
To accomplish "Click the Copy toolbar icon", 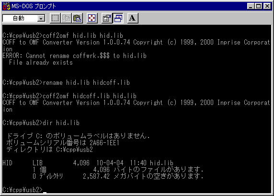I will tap(66, 18).
